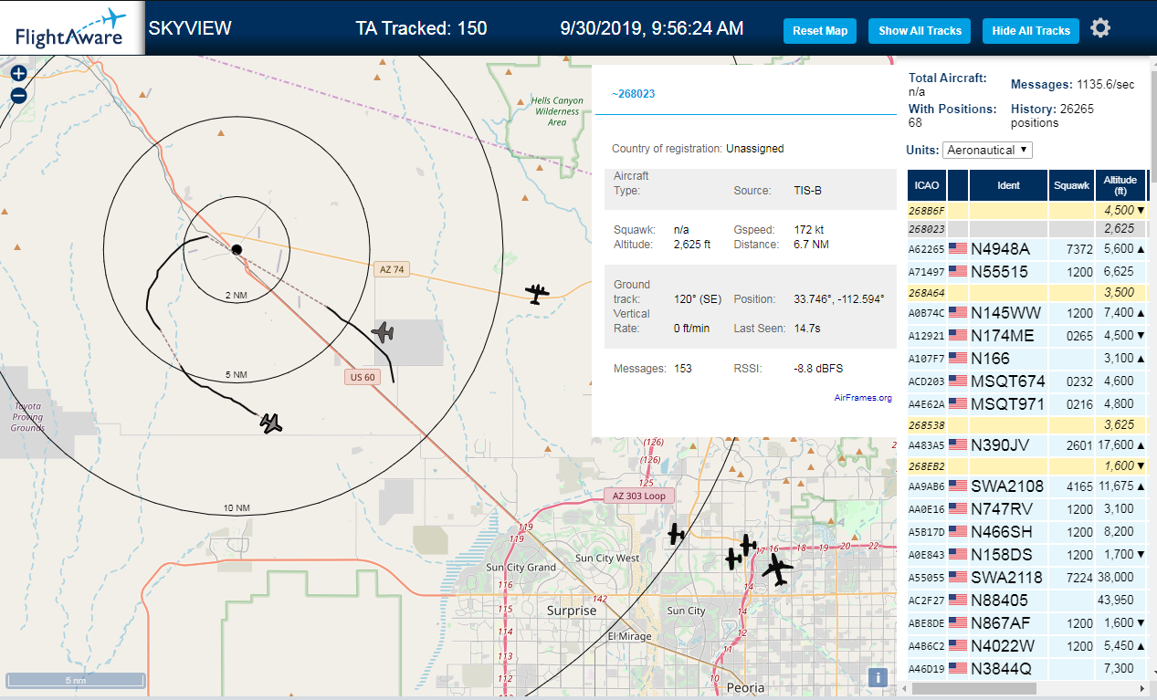Viewport: 1157px width, 700px height.
Task: Click US flag in N4948A row
Action: (x=958, y=248)
